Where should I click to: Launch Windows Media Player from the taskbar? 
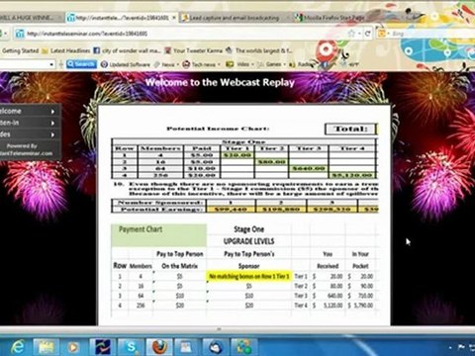(73, 347)
